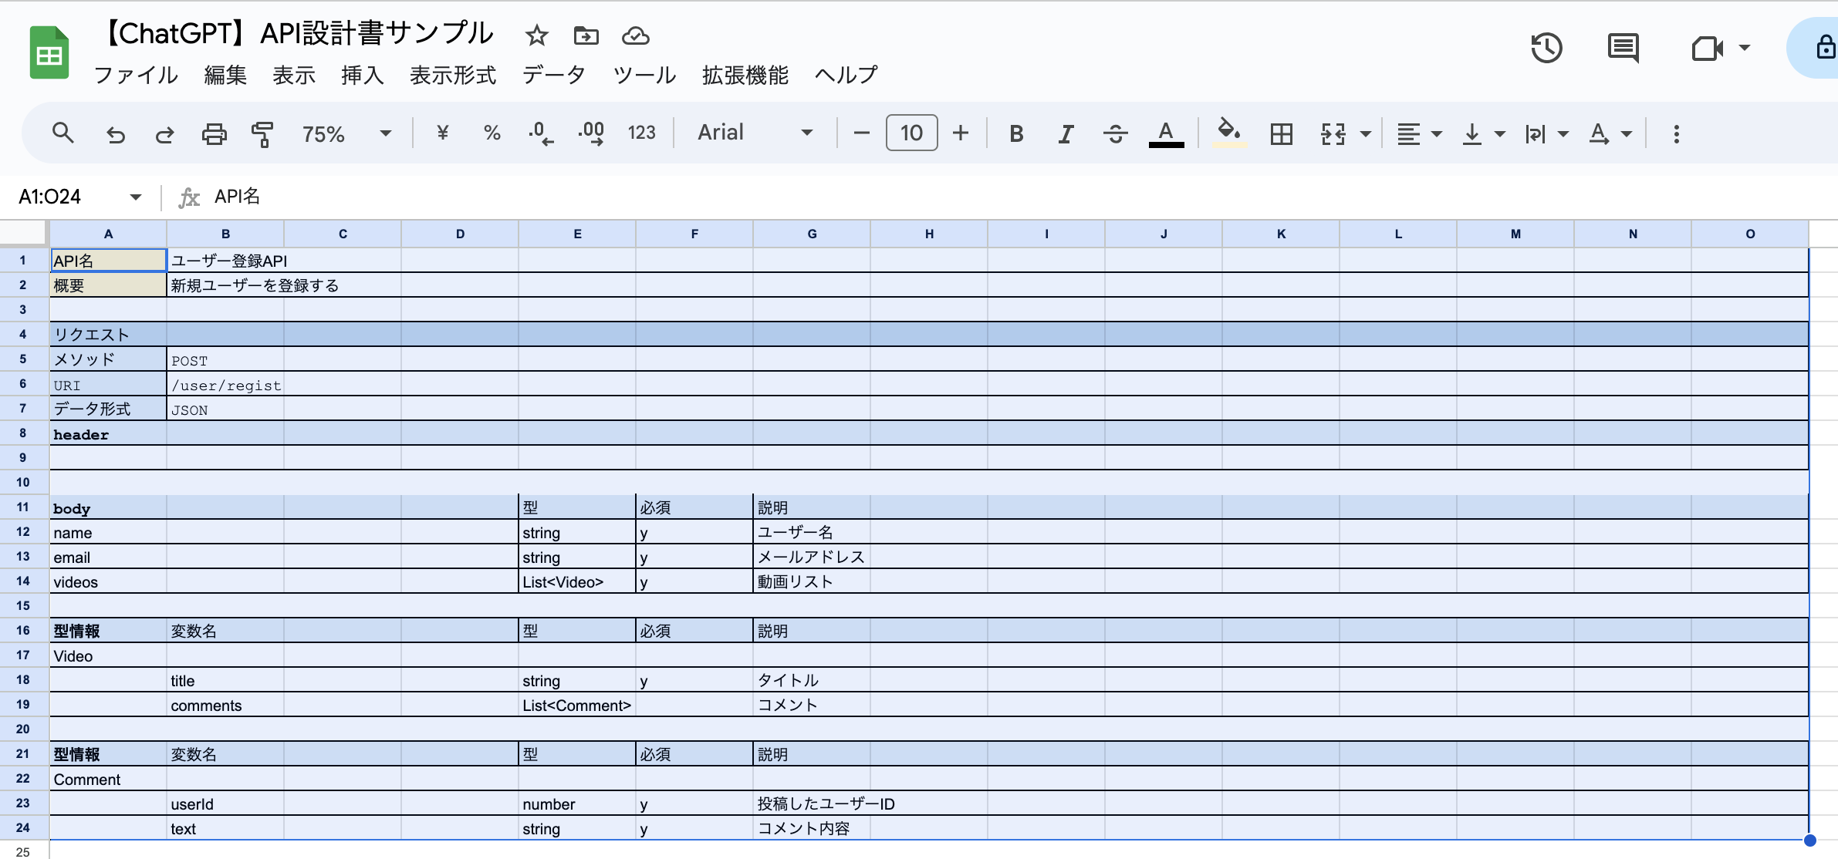Toggle bold formatting
1838x859 pixels.
[1016, 133]
